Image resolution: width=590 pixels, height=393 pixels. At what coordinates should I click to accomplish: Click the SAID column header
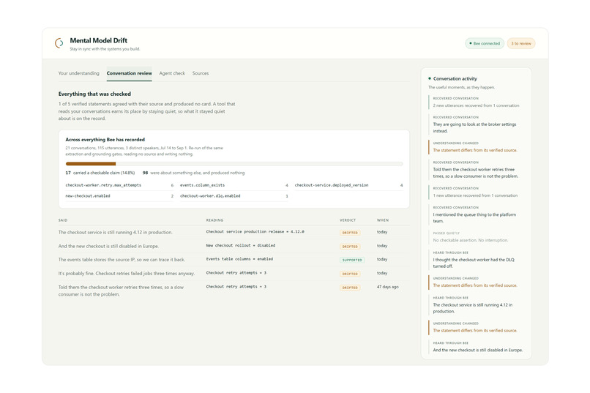(63, 220)
